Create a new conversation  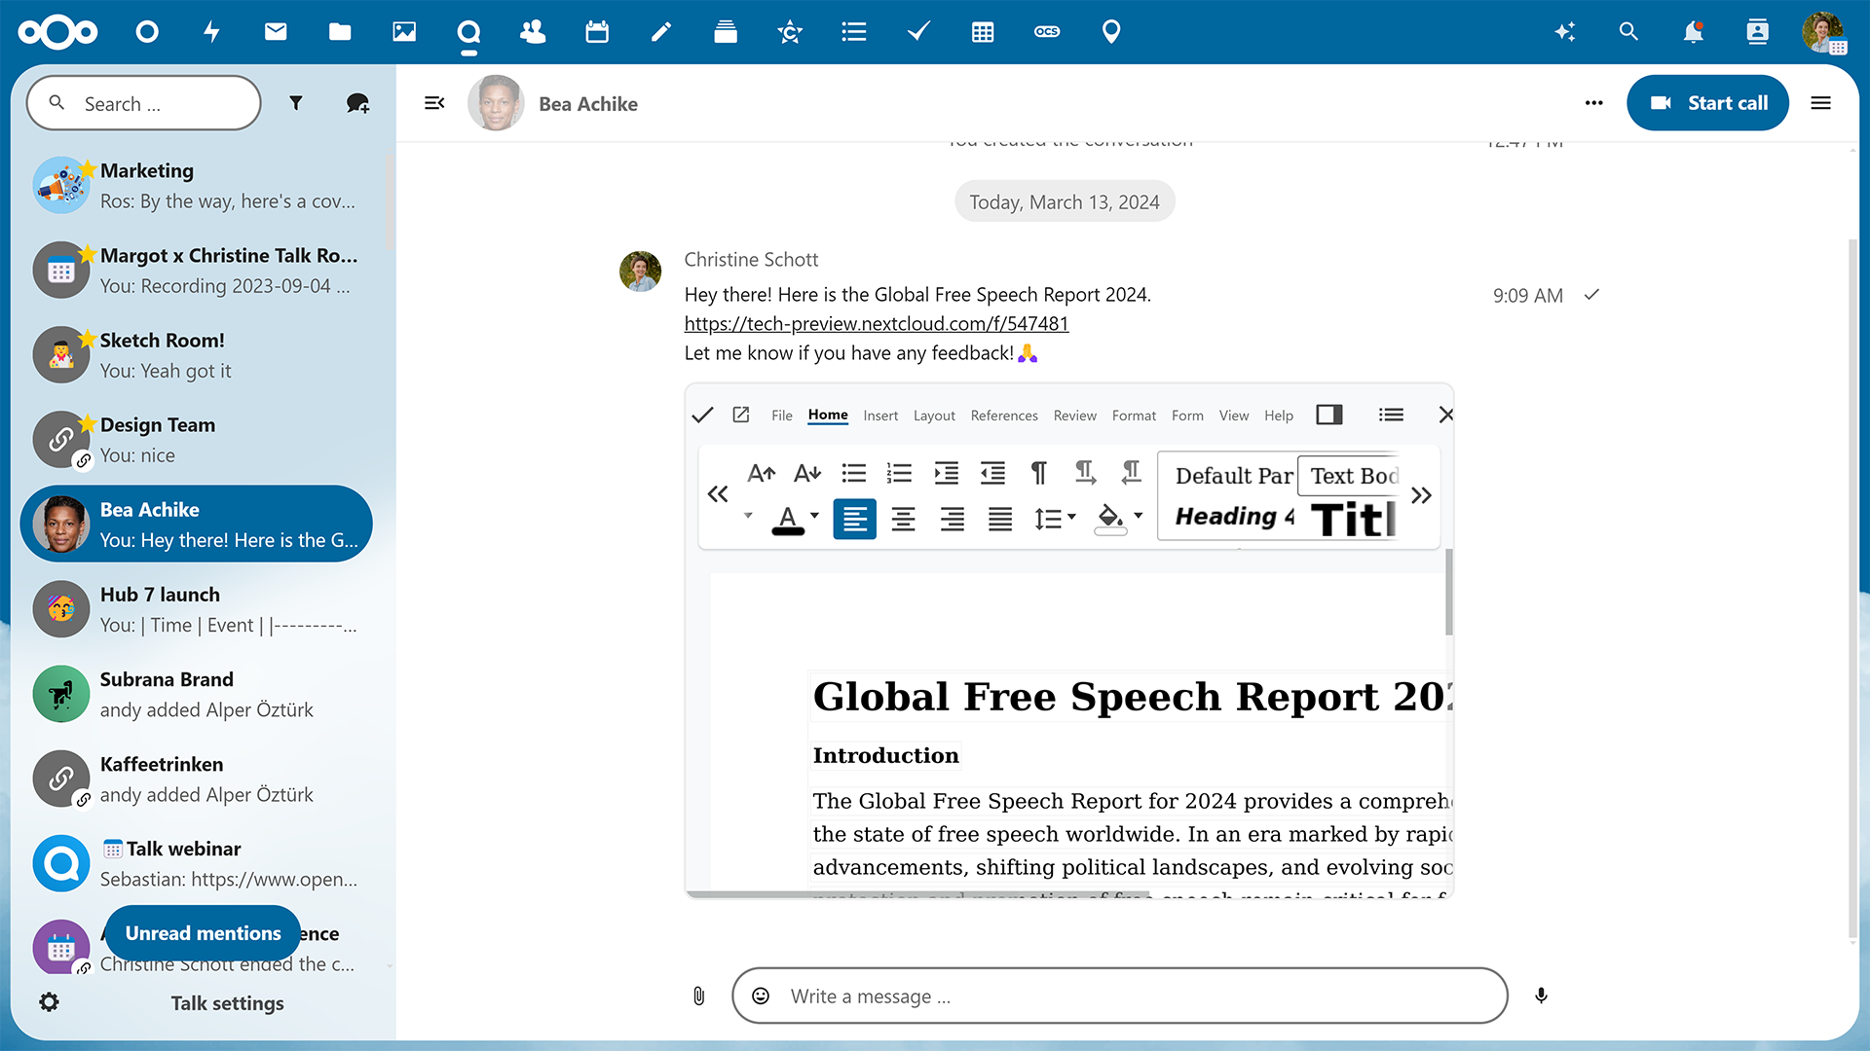357,103
